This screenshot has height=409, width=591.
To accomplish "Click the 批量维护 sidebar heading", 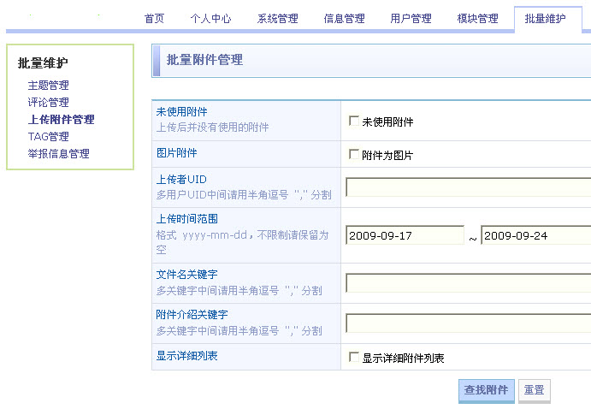I will click(x=43, y=63).
